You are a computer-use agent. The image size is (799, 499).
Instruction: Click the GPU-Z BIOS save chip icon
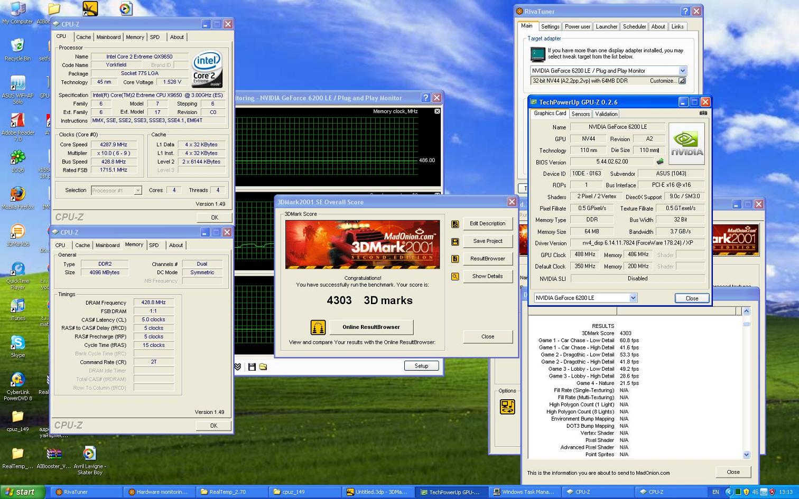[659, 162]
